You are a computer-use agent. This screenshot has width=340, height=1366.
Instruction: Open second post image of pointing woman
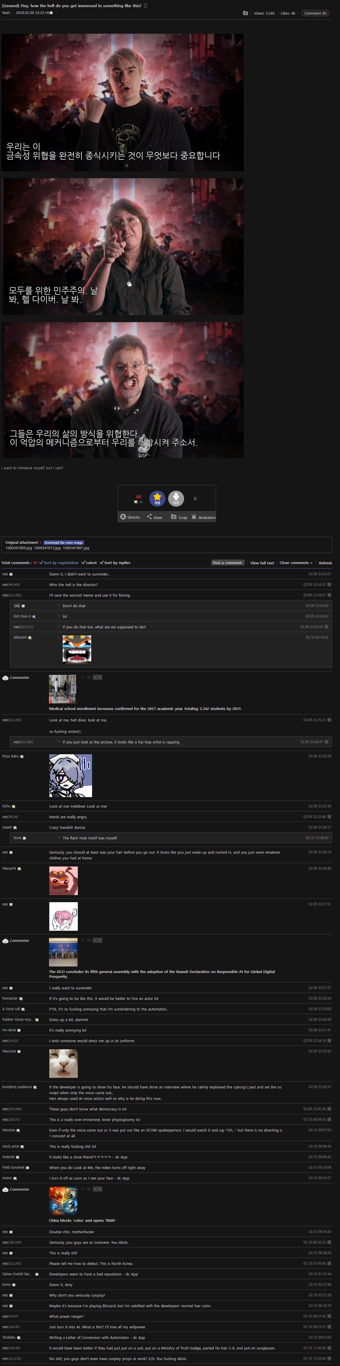(123, 246)
